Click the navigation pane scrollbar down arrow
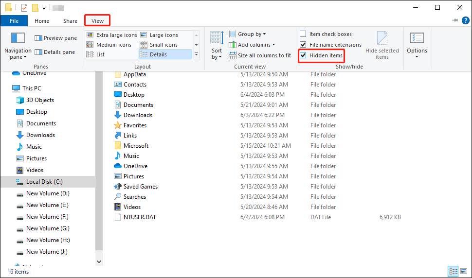 click(99, 261)
